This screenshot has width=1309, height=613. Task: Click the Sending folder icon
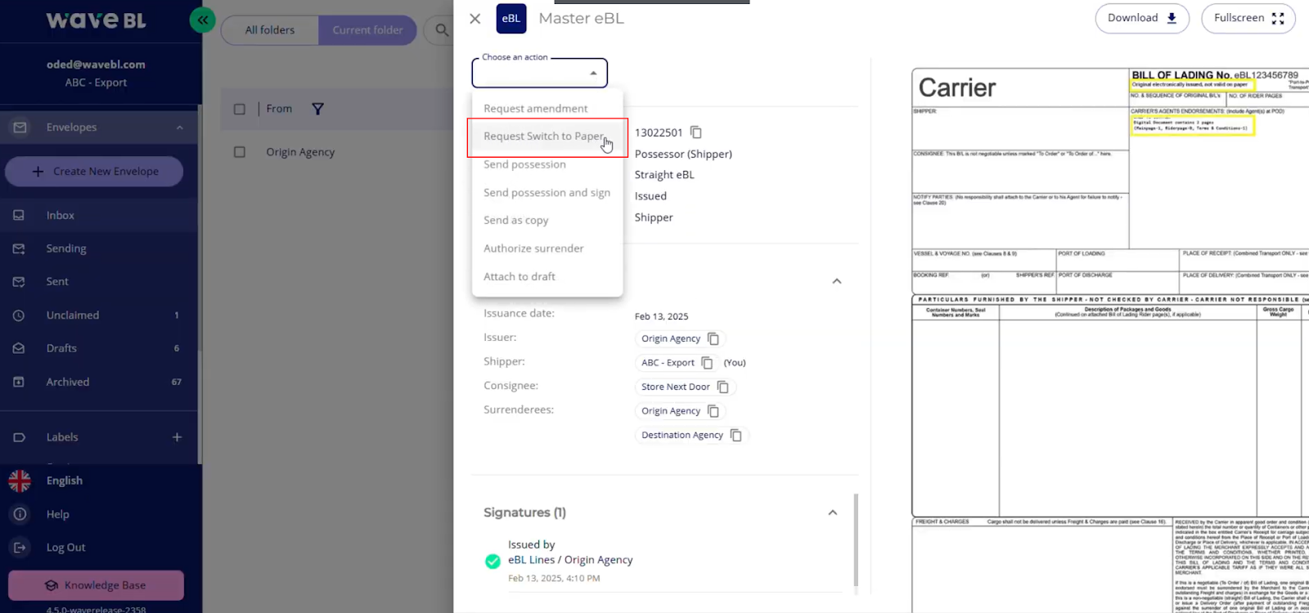click(19, 248)
